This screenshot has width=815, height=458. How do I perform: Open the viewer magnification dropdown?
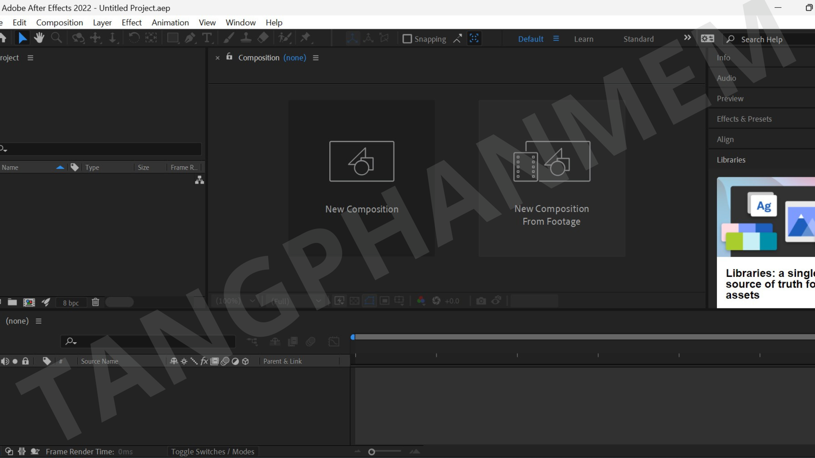coord(253,301)
